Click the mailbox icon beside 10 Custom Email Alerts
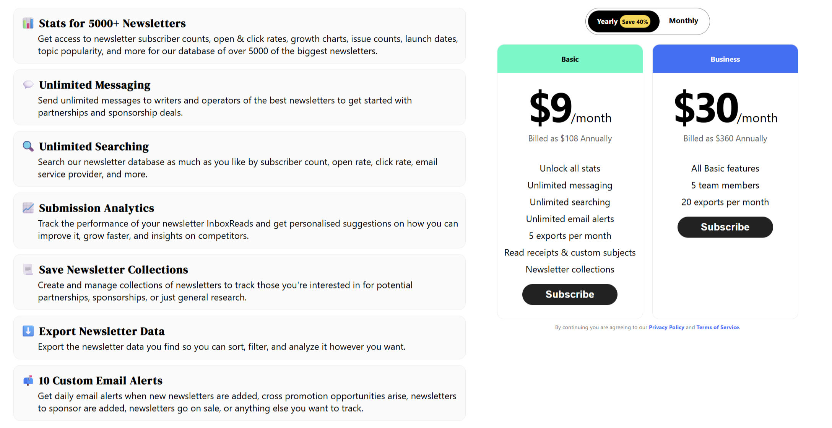The width and height of the screenshot is (832, 428). (27, 381)
